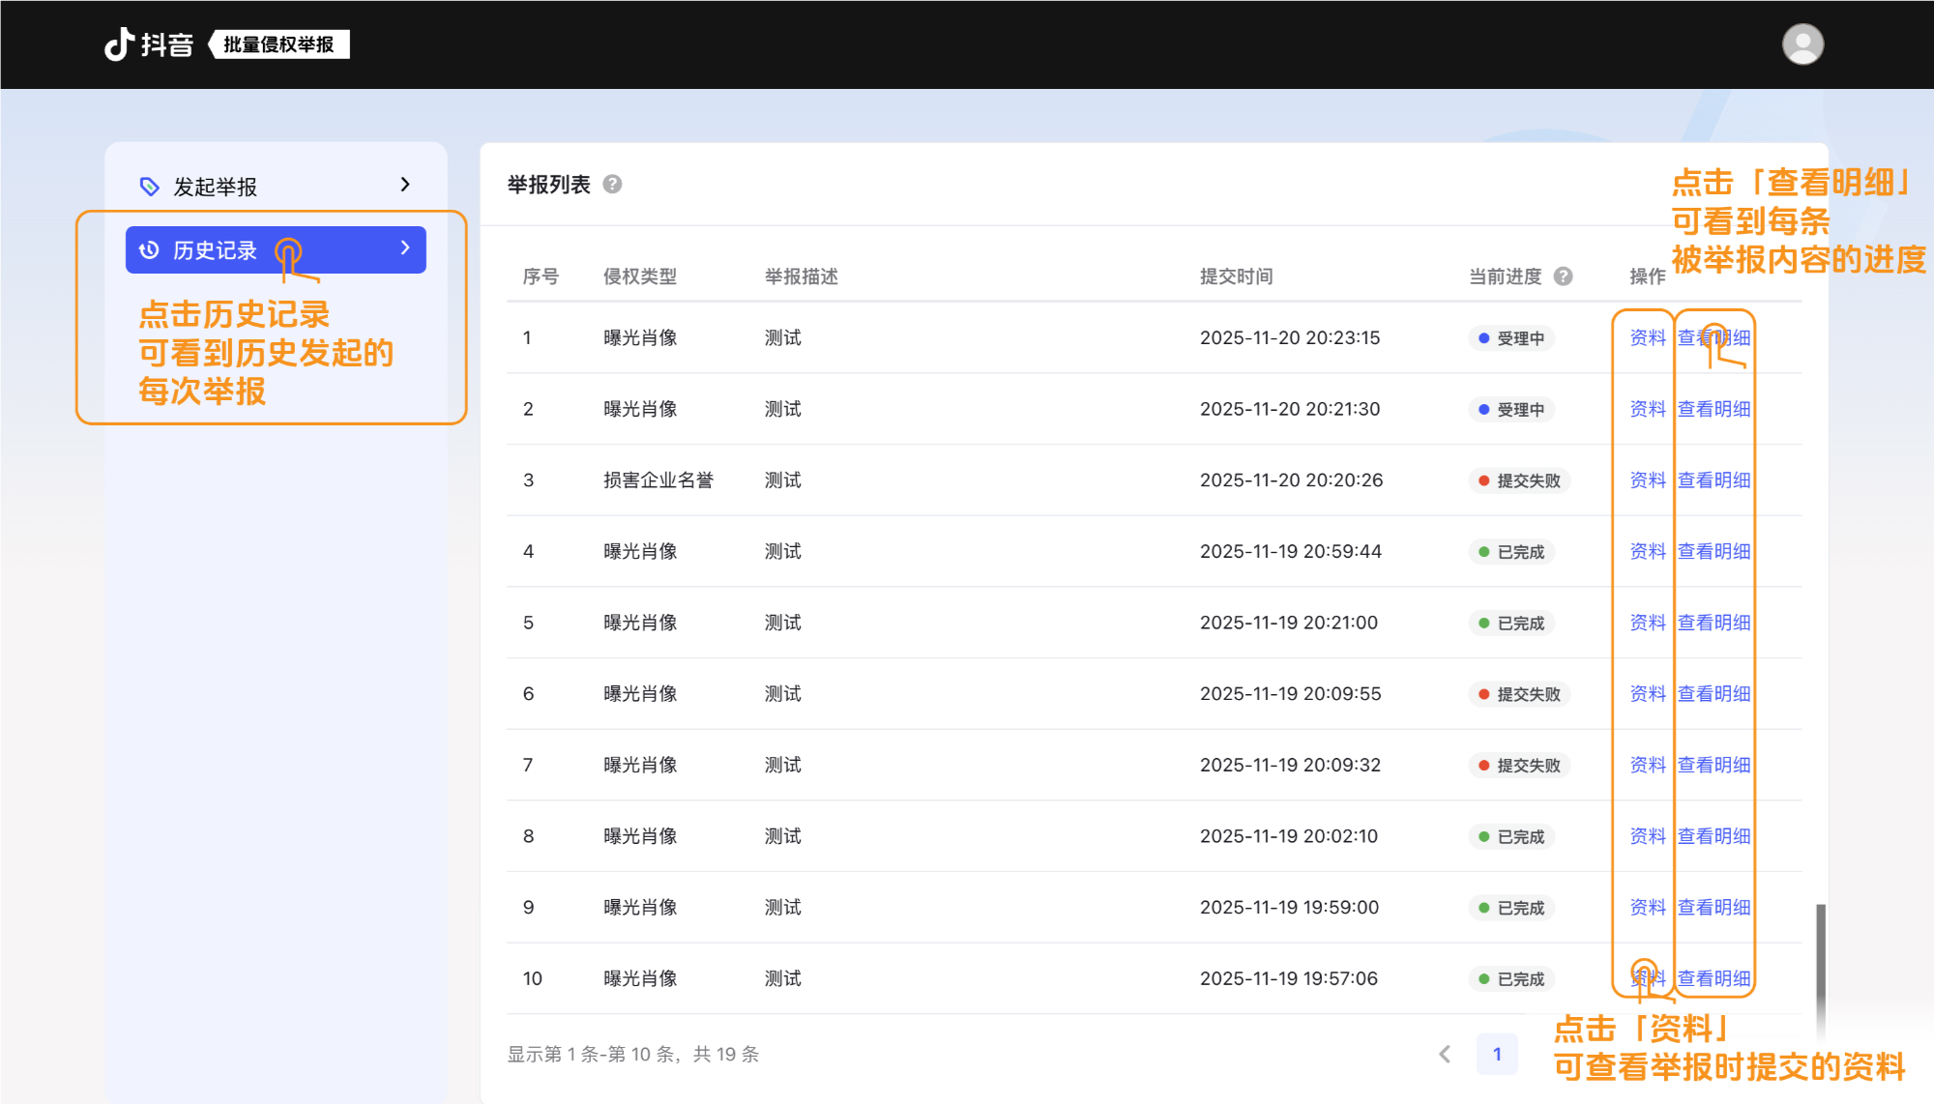The height and width of the screenshot is (1104, 1934).
Task: Click the 批量侵权举报 header badge
Action: 278,44
